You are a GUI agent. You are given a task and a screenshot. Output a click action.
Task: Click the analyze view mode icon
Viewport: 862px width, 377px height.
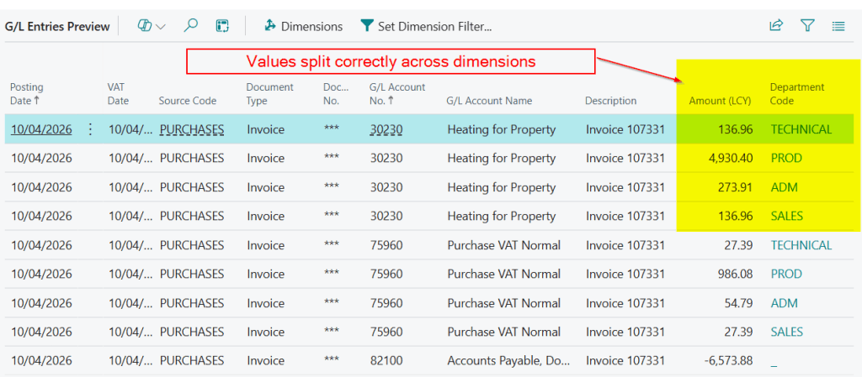point(145,26)
